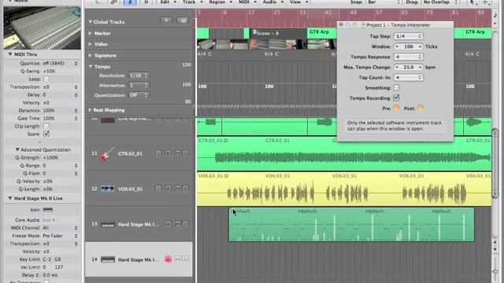Solo the GTR.03_01 track
504x283 pixels.
(186, 153)
